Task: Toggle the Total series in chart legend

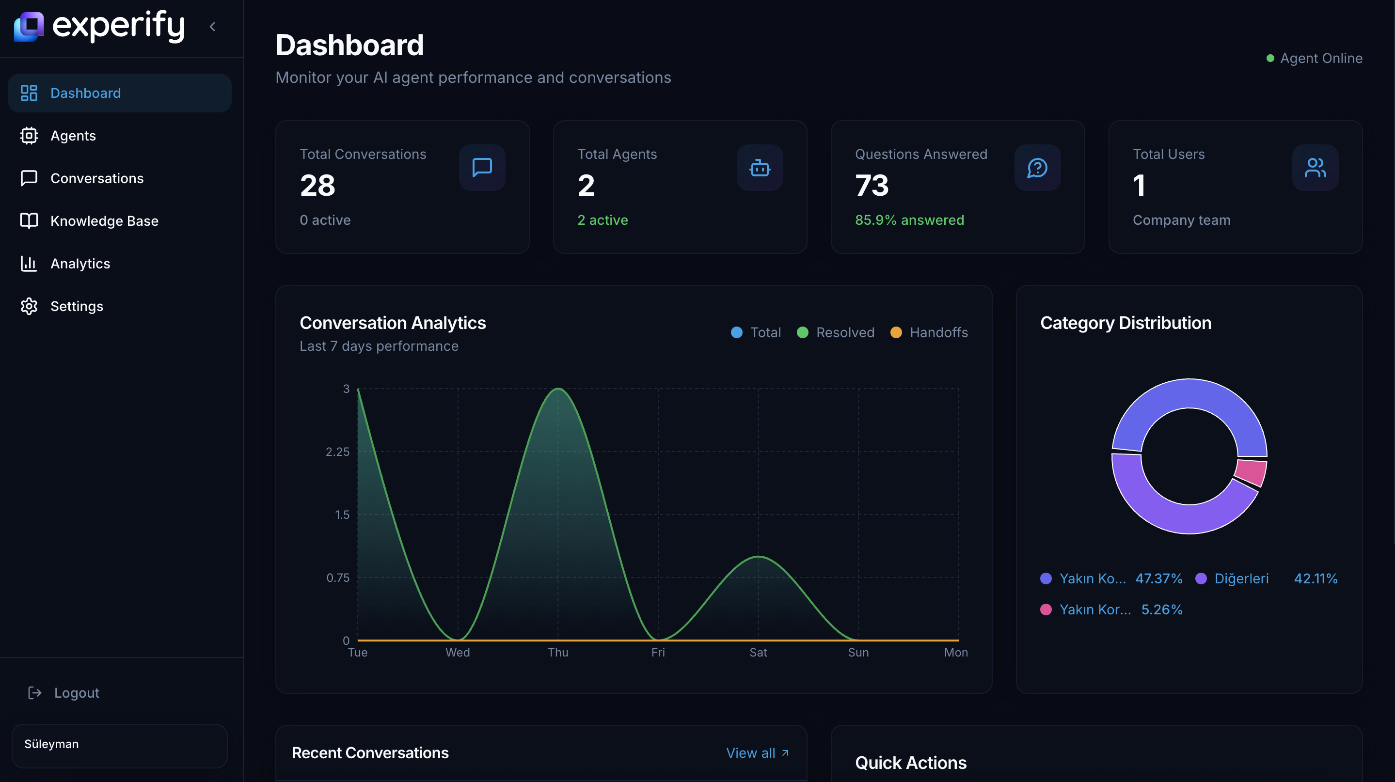Action: [756, 332]
